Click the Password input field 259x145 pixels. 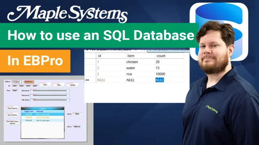coord(50,95)
